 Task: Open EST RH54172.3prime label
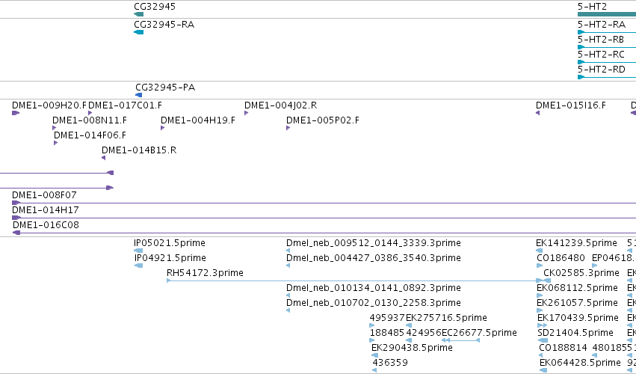coord(205,273)
